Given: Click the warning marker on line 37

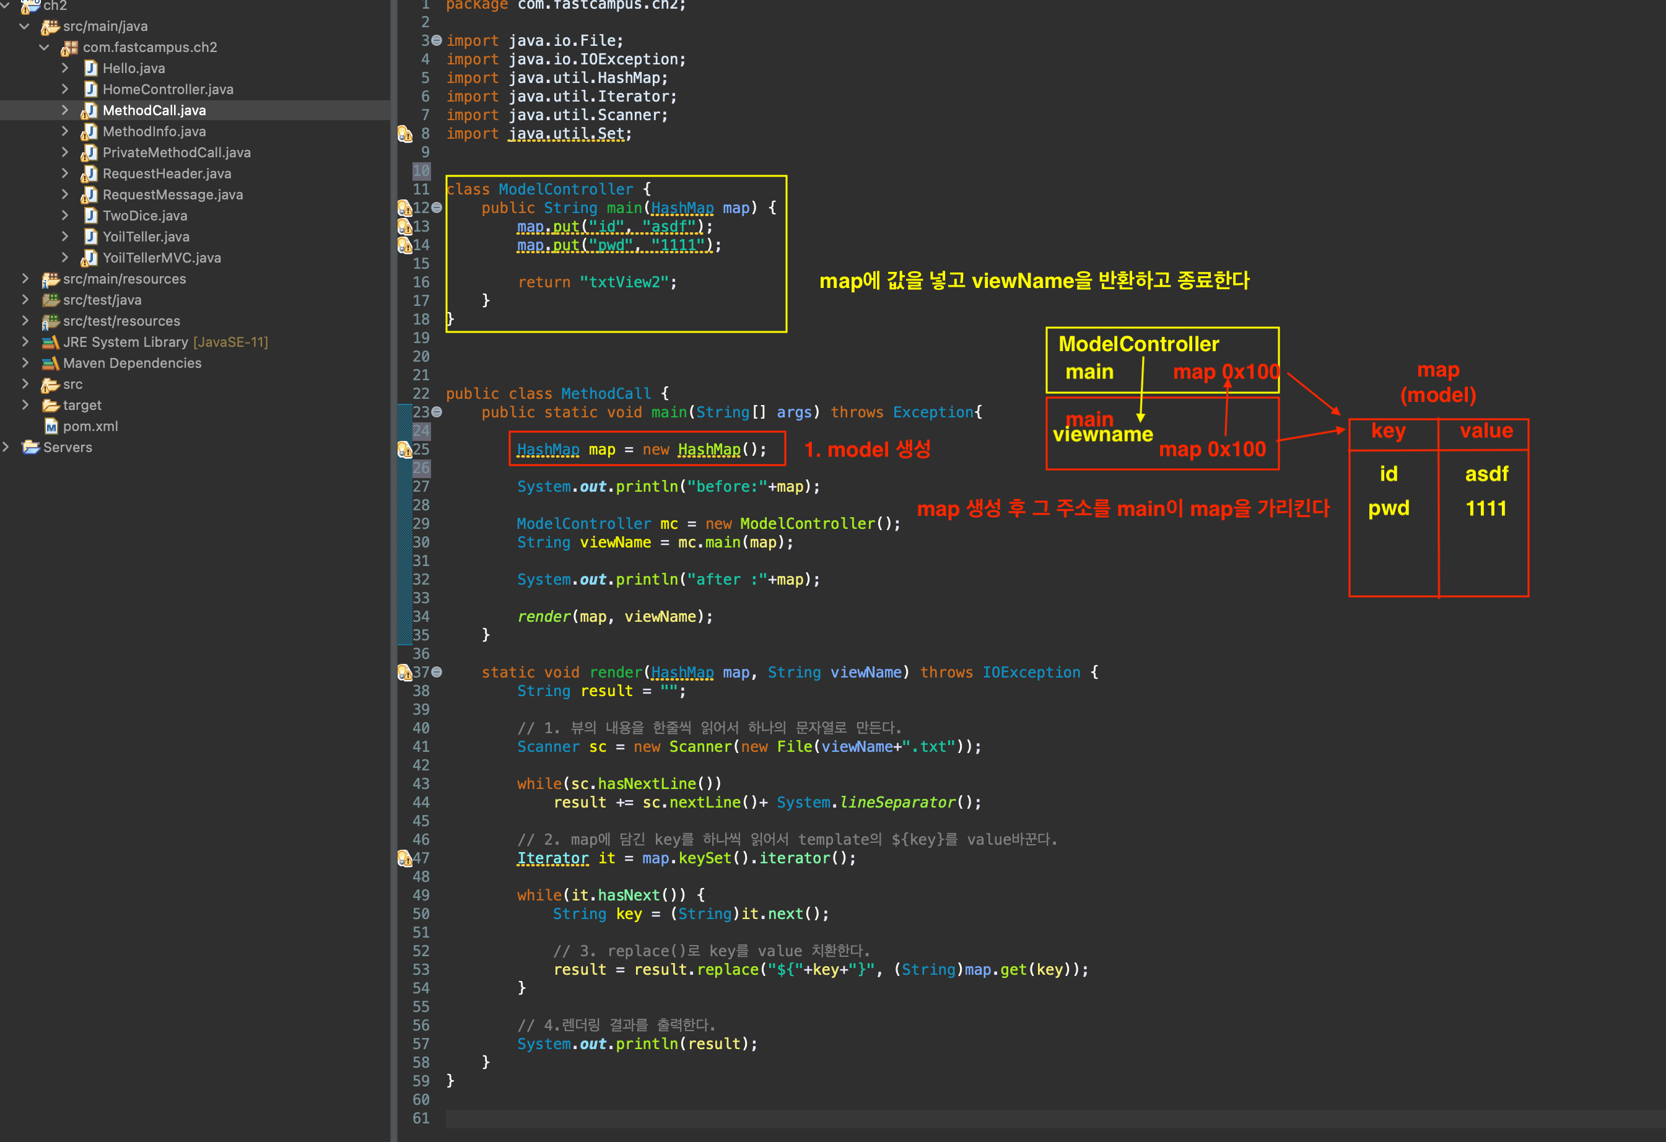Looking at the screenshot, I should [x=404, y=673].
